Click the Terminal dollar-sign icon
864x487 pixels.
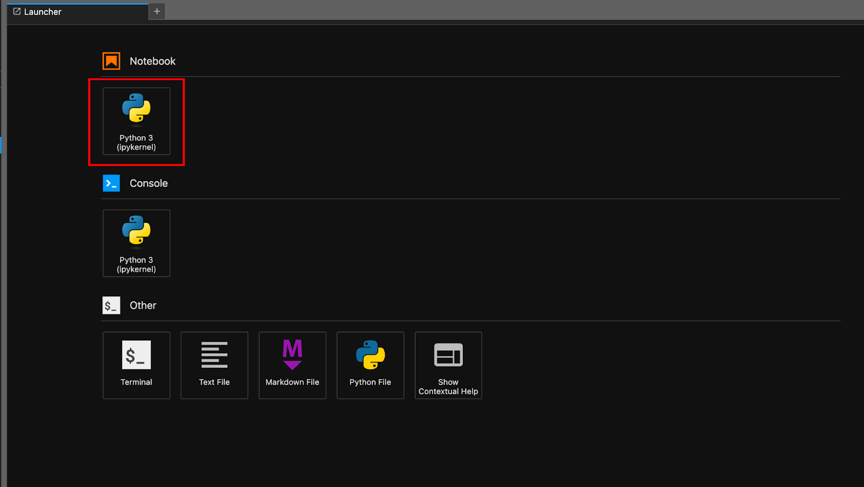136,354
